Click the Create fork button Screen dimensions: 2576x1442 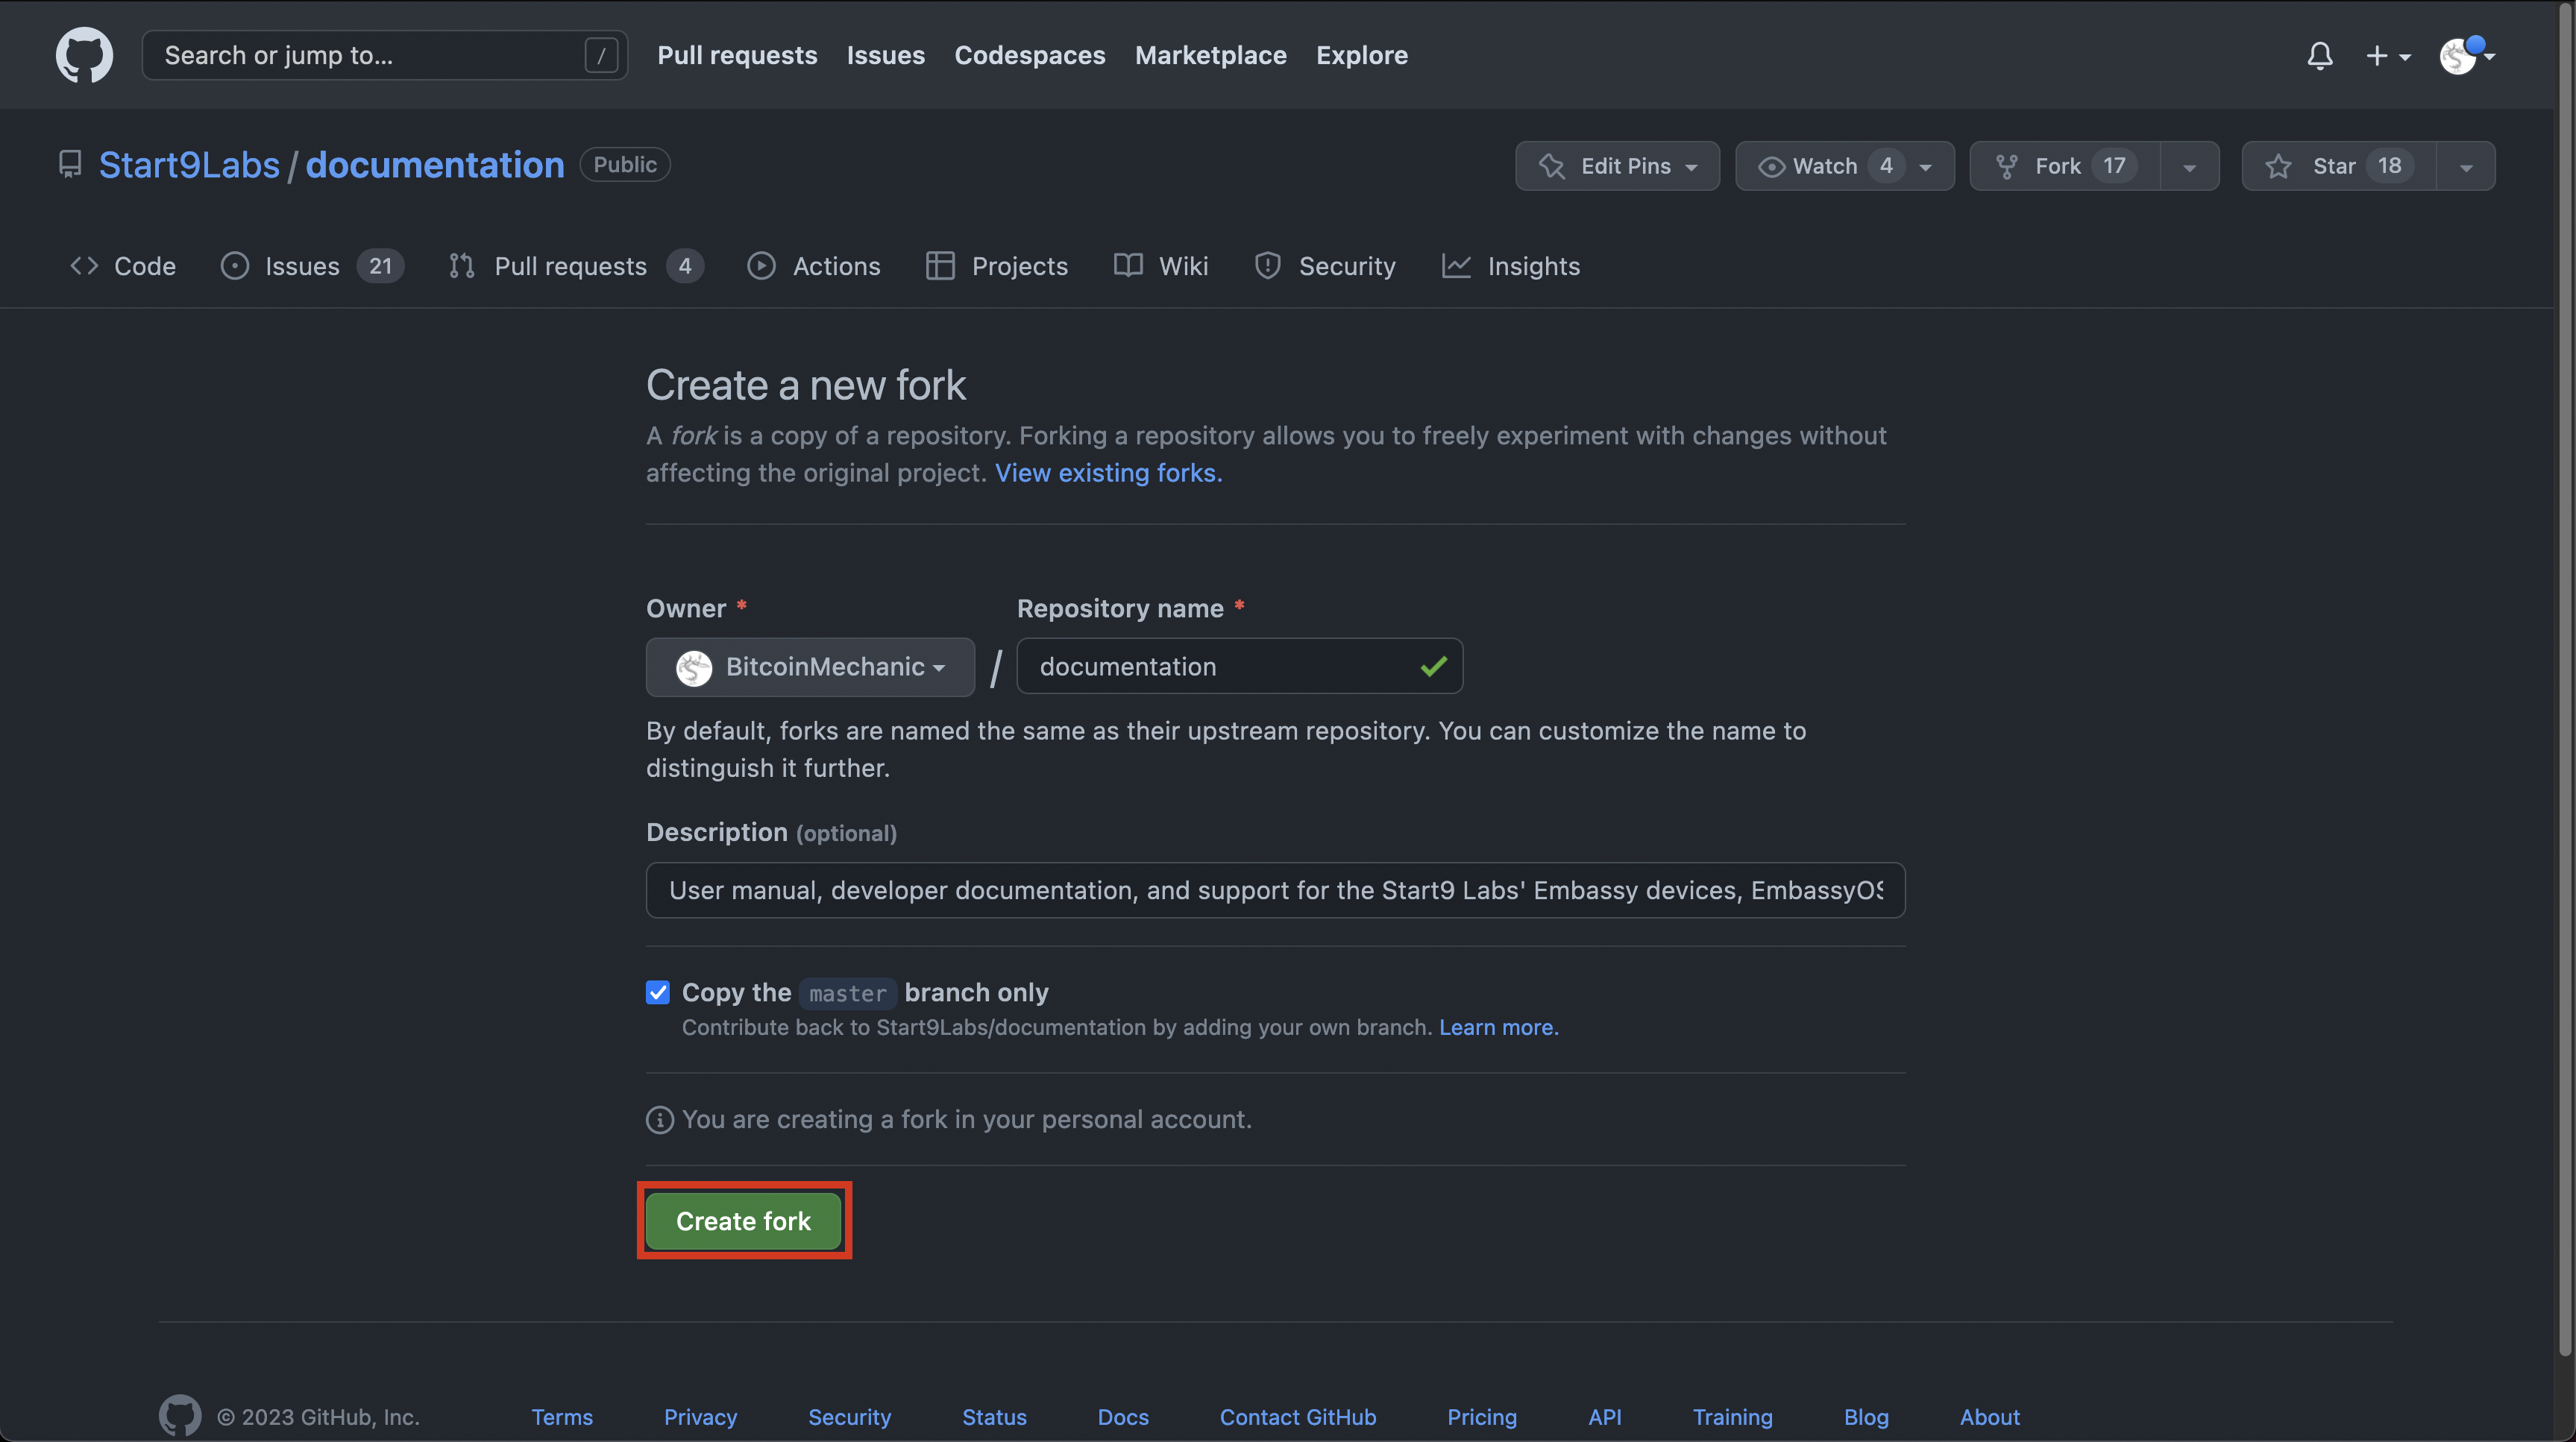pyautogui.click(x=743, y=1221)
